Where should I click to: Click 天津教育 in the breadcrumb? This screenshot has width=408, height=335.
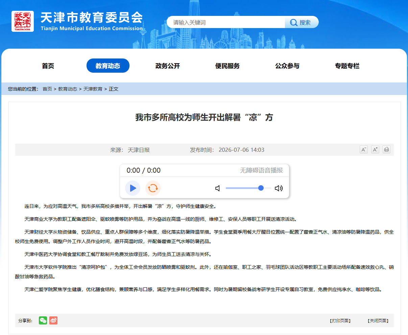click(x=93, y=89)
